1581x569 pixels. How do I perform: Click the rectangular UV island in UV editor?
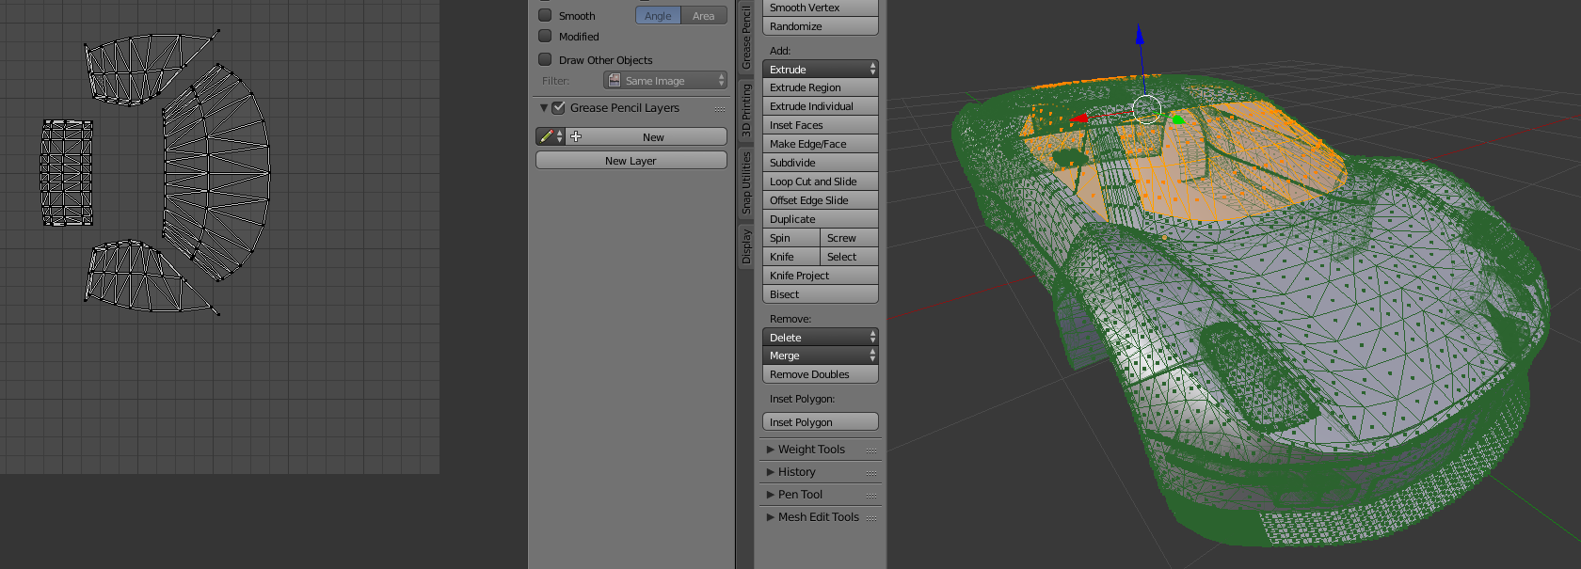[x=67, y=173]
